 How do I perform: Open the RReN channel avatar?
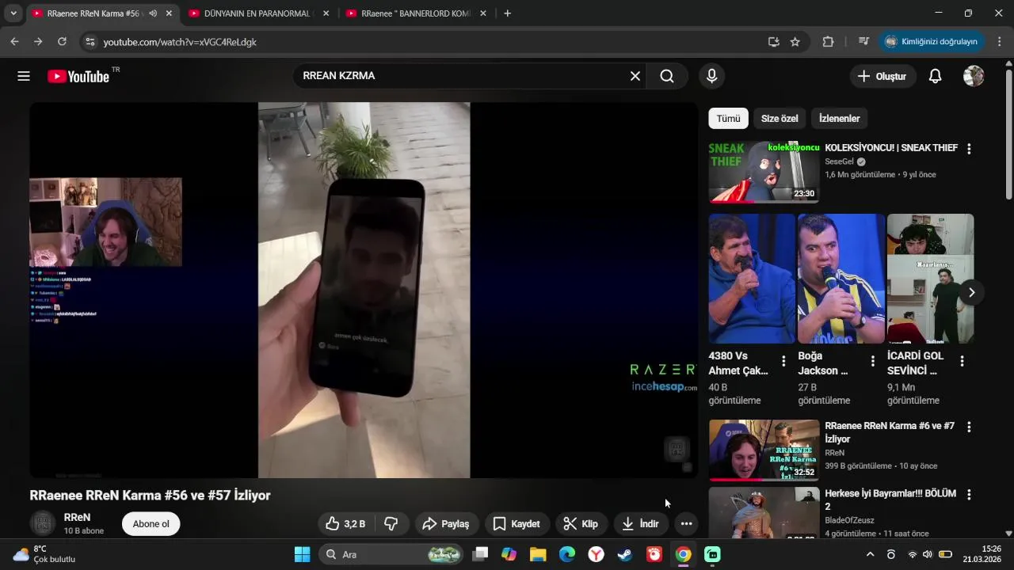click(x=43, y=523)
